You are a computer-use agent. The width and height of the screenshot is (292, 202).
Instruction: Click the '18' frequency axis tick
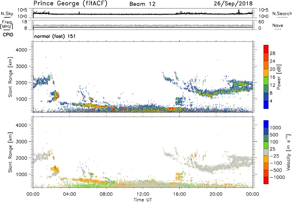[24, 22]
